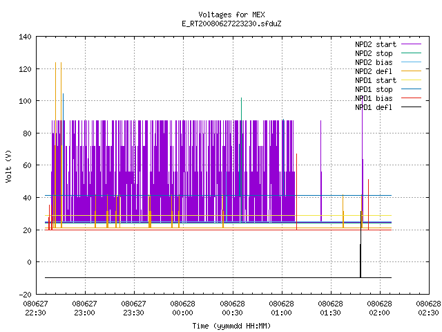Click the green NPD2 stop legend line
Viewport: 442px width, 332px height.
(411, 53)
